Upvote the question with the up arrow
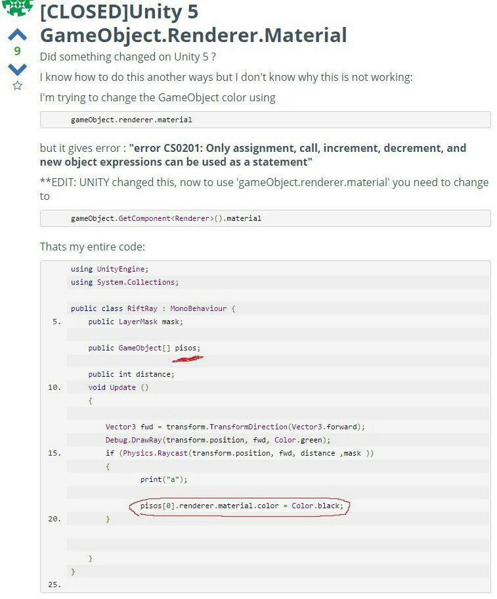 pyautogui.click(x=18, y=35)
